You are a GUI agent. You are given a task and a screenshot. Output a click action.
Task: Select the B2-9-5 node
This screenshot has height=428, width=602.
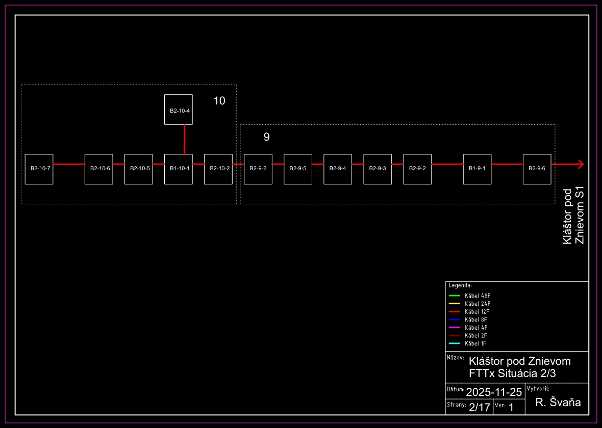[298, 169]
